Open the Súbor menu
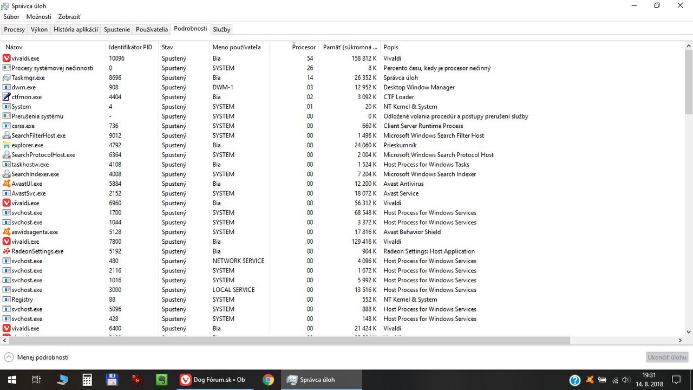The width and height of the screenshot is (693, 390). coord(11,17)
